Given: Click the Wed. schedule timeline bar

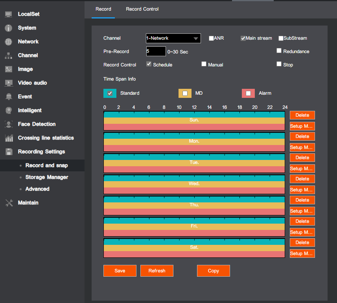Looking at the screenshot, I should tap(194, 184).
